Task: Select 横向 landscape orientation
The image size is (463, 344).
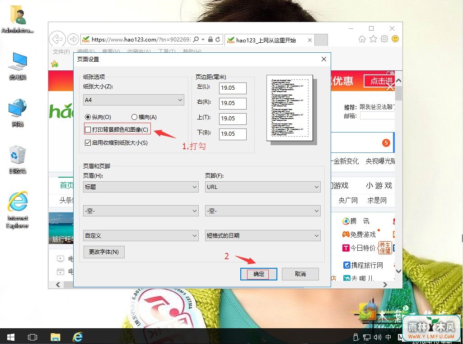Action: coord(144,117)
